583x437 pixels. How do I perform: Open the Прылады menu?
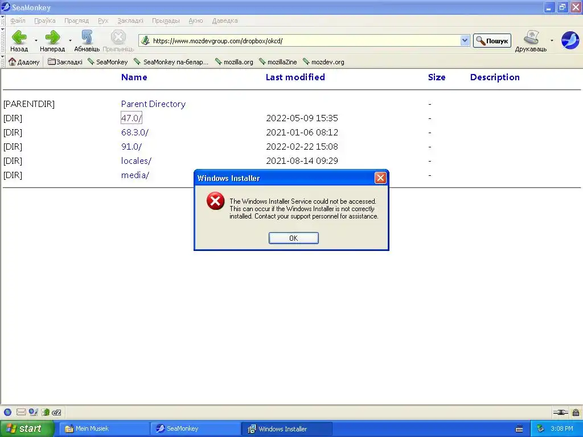[166, 21]
